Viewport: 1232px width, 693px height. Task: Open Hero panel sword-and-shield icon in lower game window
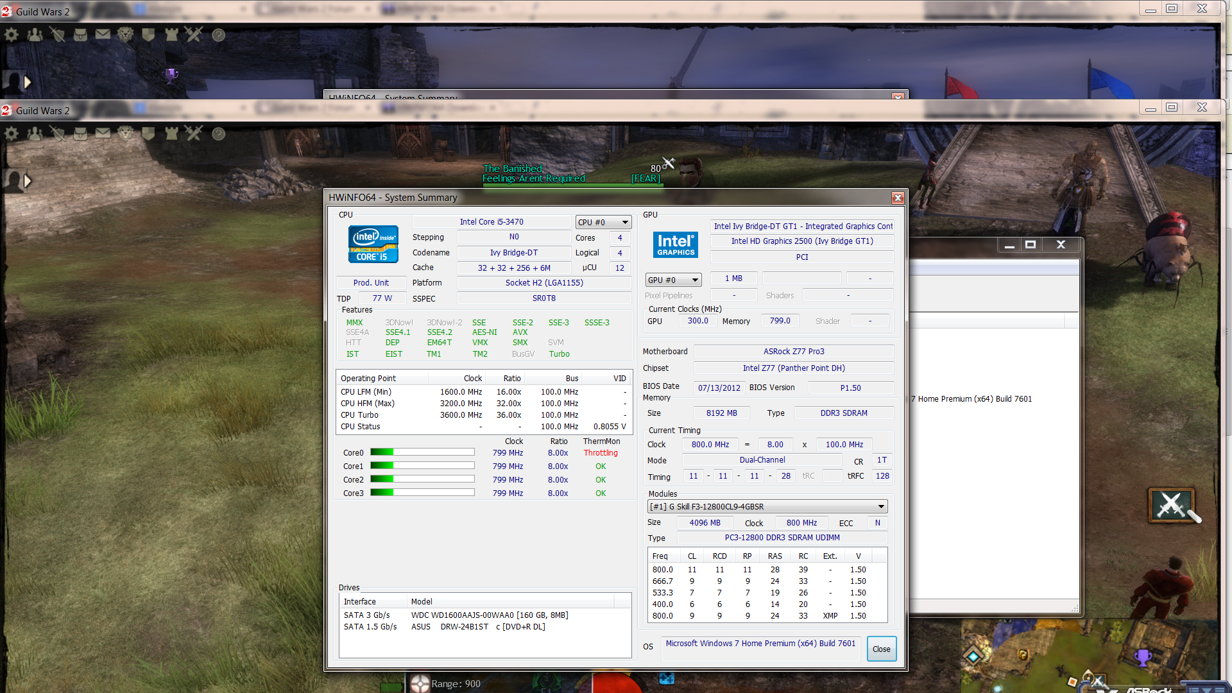click(x=58, y=133)
